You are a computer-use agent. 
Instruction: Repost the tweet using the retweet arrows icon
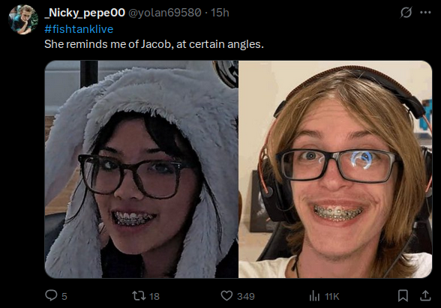point(139,295)
